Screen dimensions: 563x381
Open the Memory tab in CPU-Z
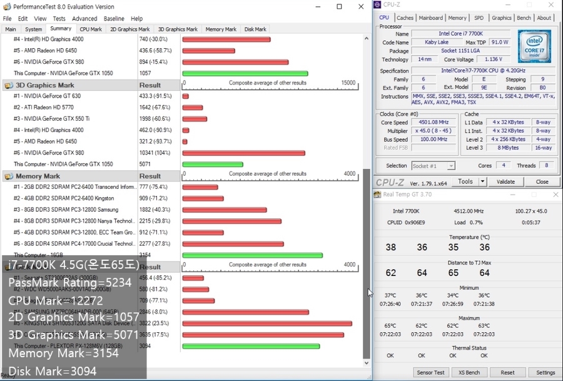(457, 18)
